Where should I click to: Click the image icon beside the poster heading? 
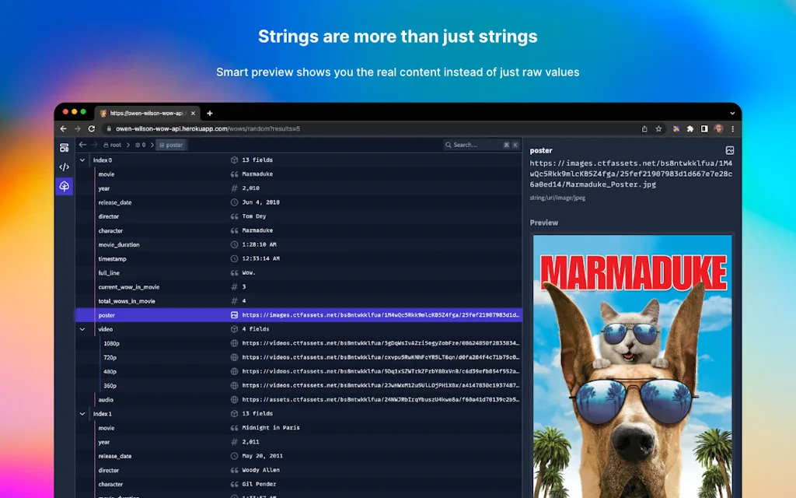(729, 150)
